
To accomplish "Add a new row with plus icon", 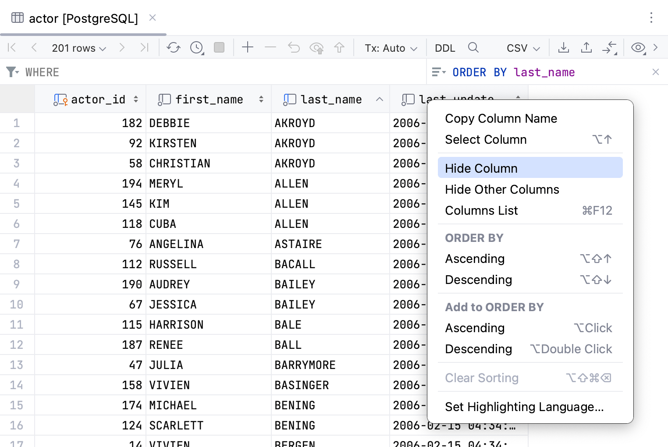I will click(x=248, y=47).
